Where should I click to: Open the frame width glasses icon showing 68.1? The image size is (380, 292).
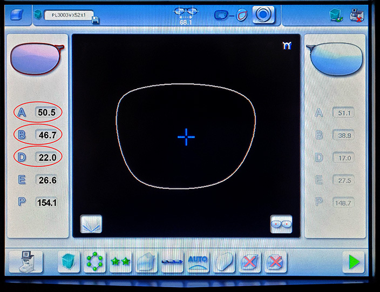point(186,16)
